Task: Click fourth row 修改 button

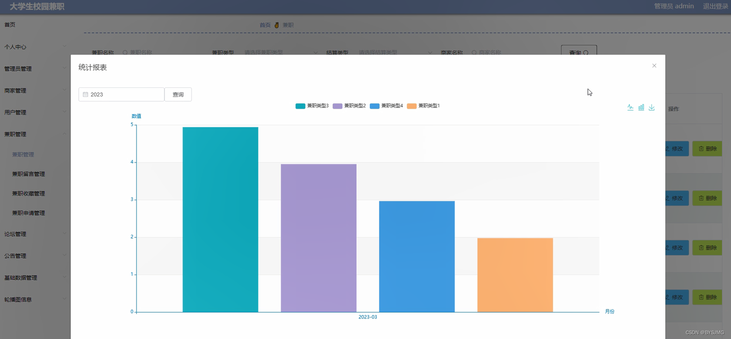Action: (677, 297)
